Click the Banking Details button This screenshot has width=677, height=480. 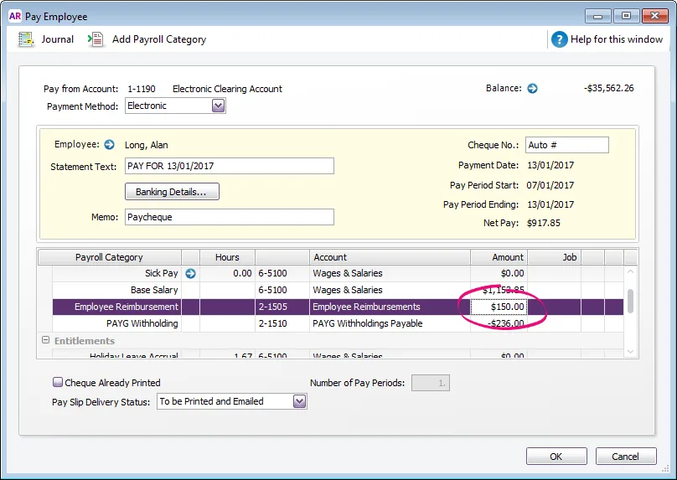tap(172, 192)
